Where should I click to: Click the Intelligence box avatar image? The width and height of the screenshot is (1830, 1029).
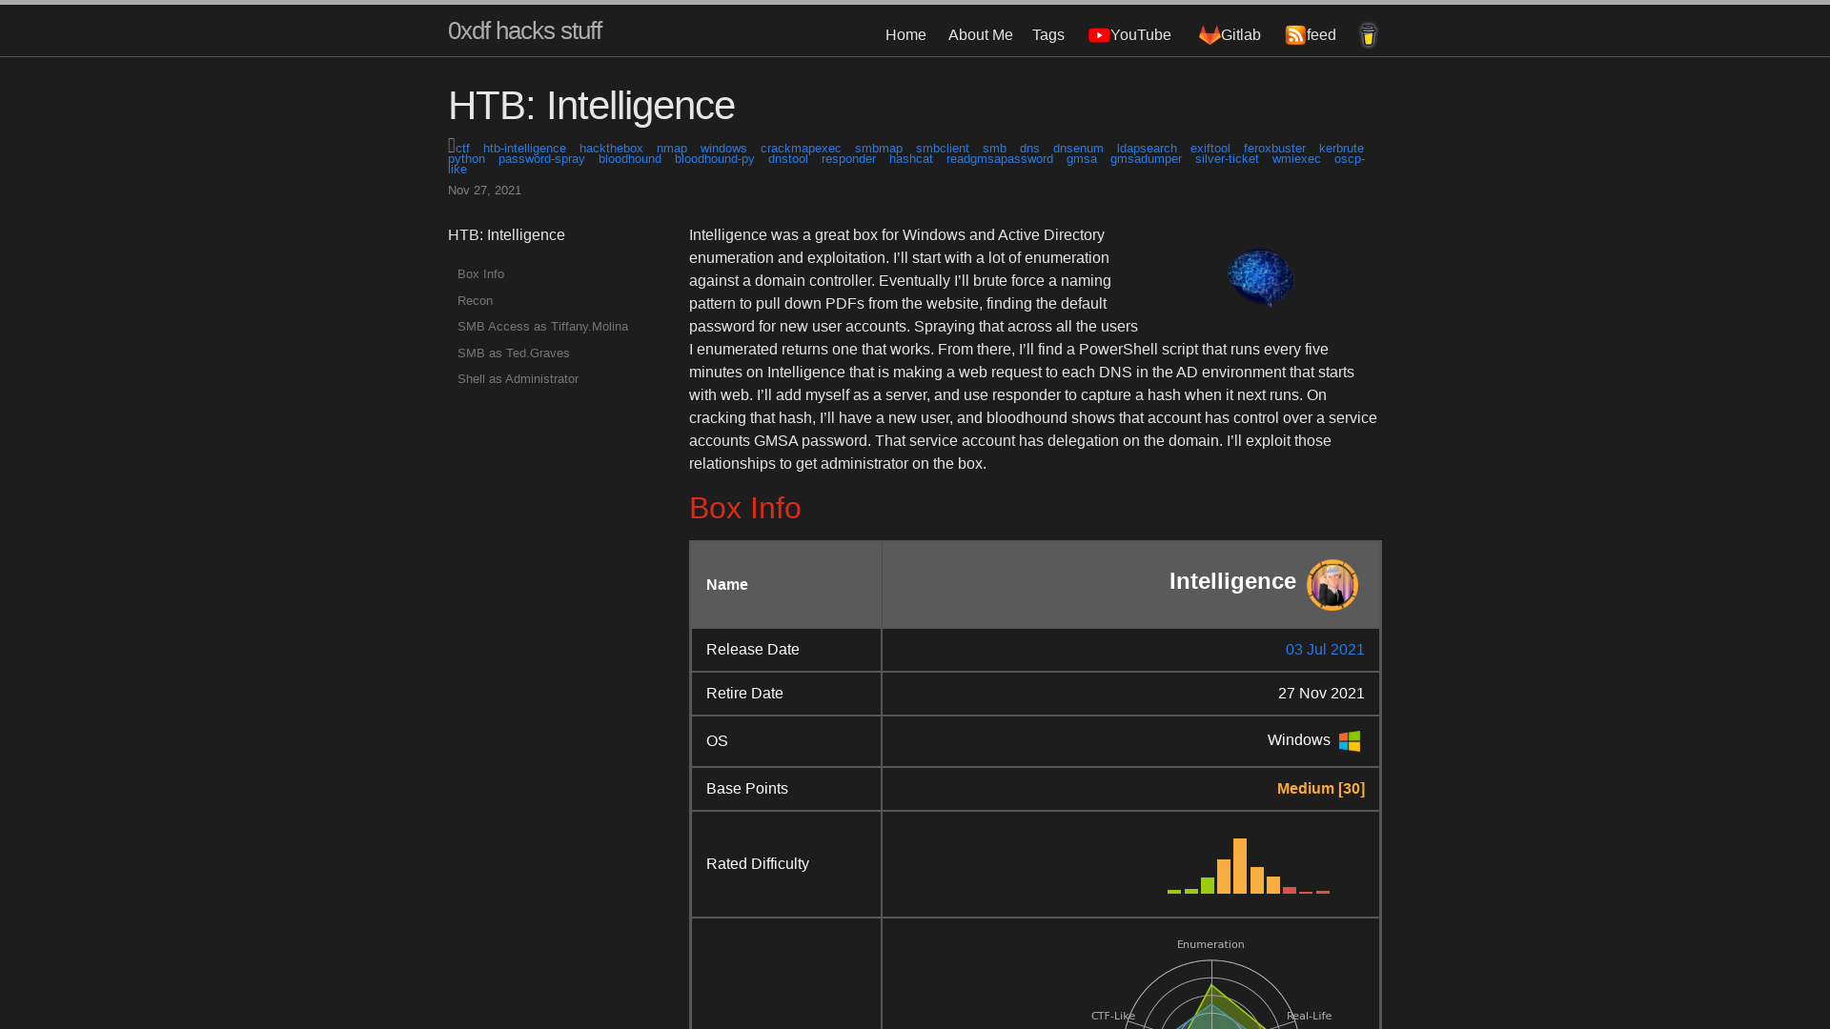tap(1332, 585)
